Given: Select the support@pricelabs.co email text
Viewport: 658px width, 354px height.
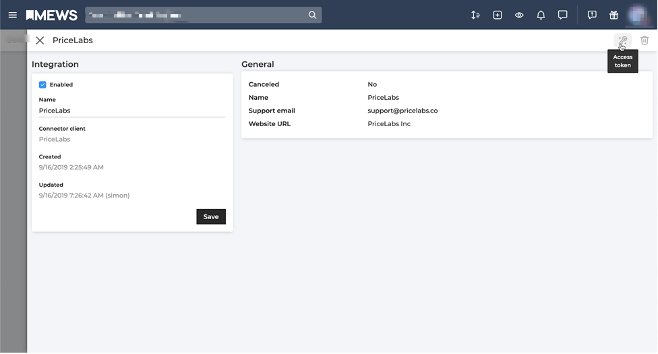Looking at the screenshot, I should 402,111.
